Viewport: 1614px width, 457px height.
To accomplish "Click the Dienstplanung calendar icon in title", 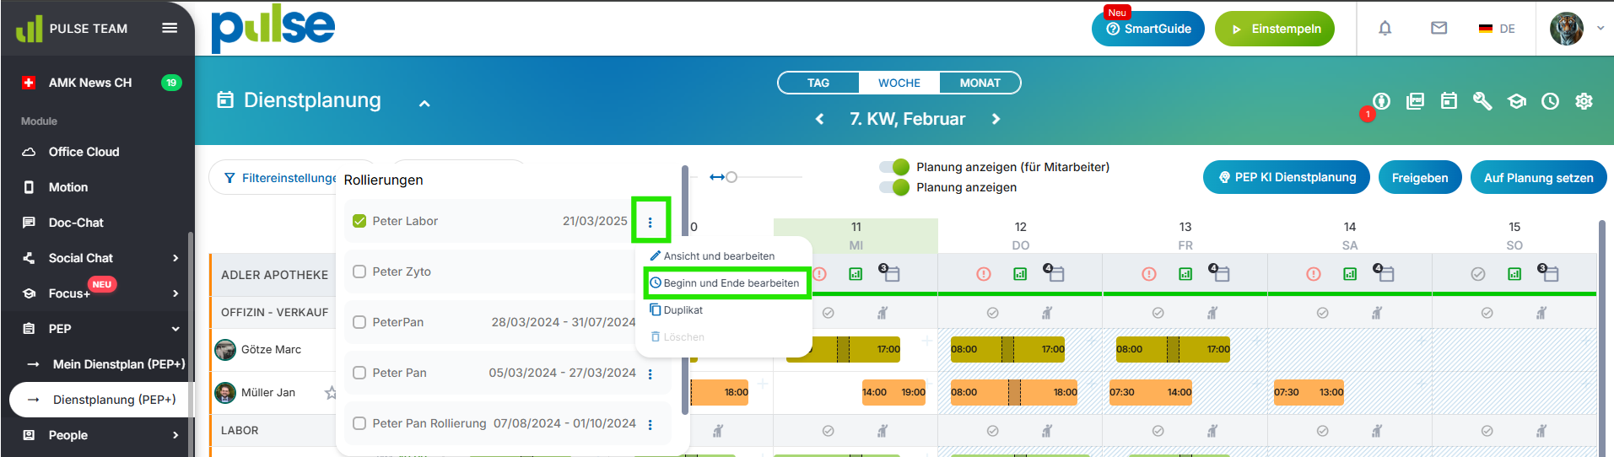I will pos(225,100).
